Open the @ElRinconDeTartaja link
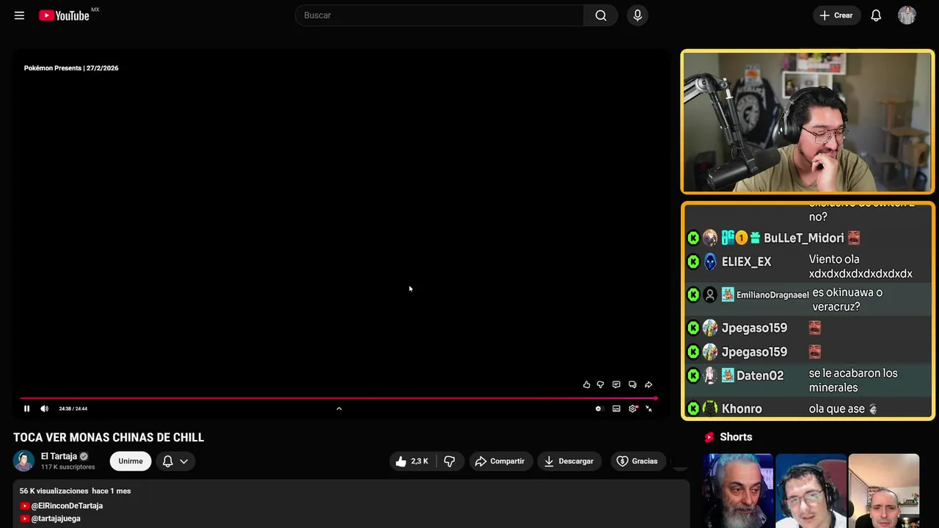 [67, 506]
